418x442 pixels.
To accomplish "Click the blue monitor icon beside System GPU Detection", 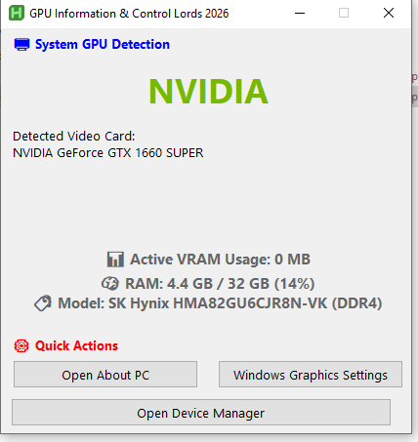I will (21, 44).
